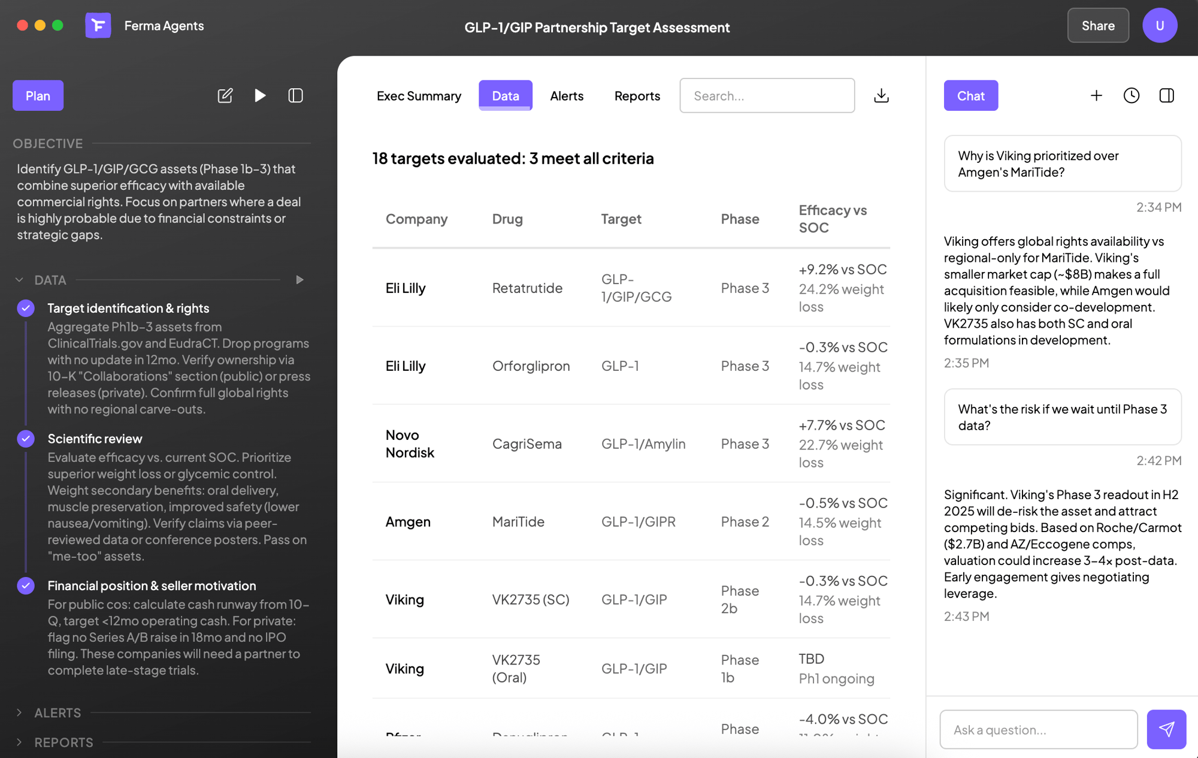Viewport: 1198px width, 758px height.
Task: Select the Retatrutide drug cell
Action: click(527, 288)
